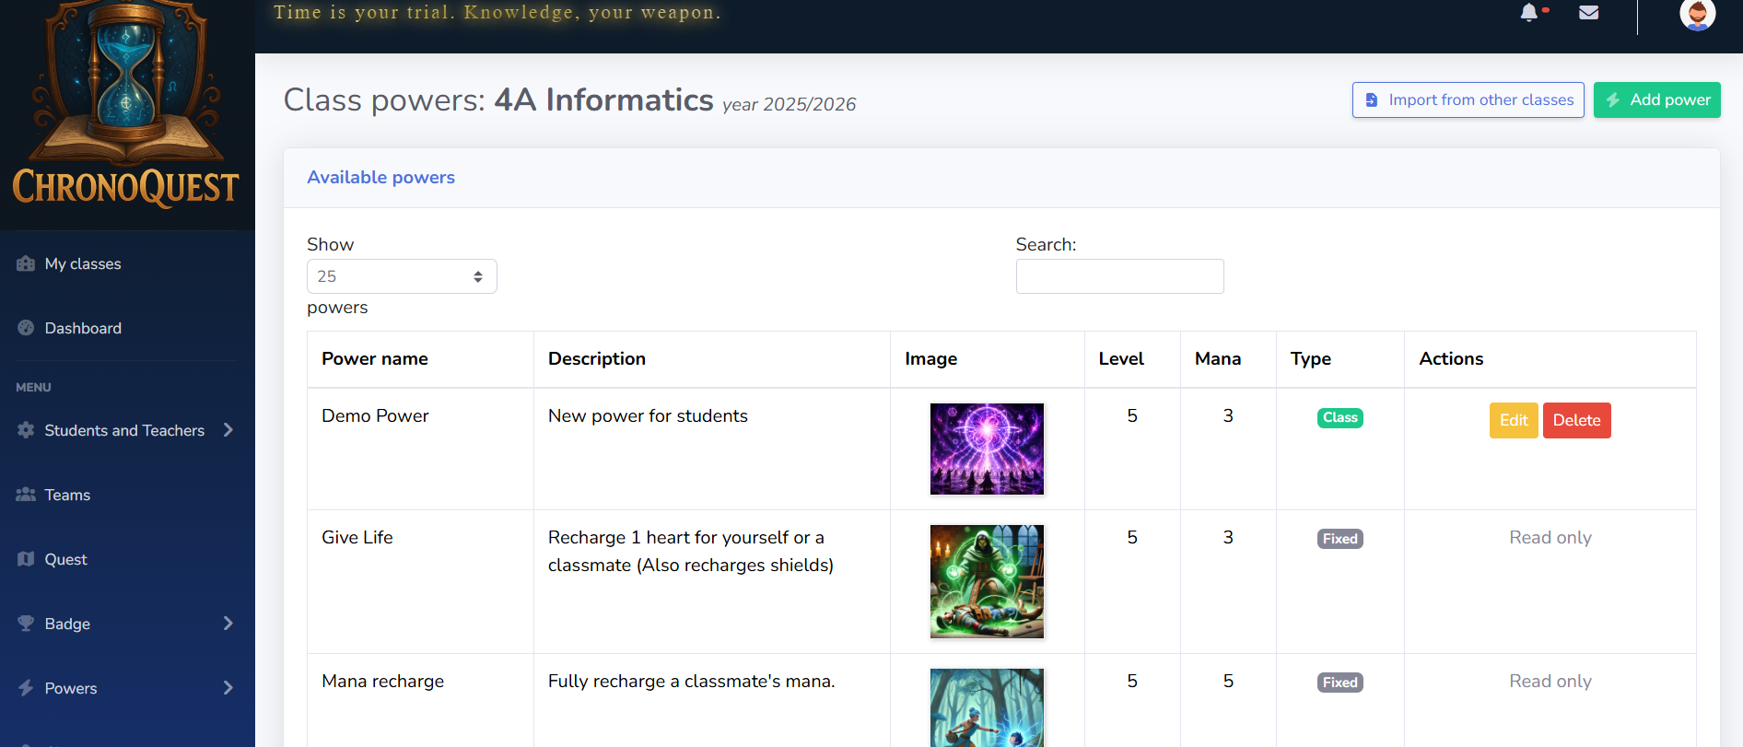
Task: Sort table by Power name header
Action: point(375,358)
